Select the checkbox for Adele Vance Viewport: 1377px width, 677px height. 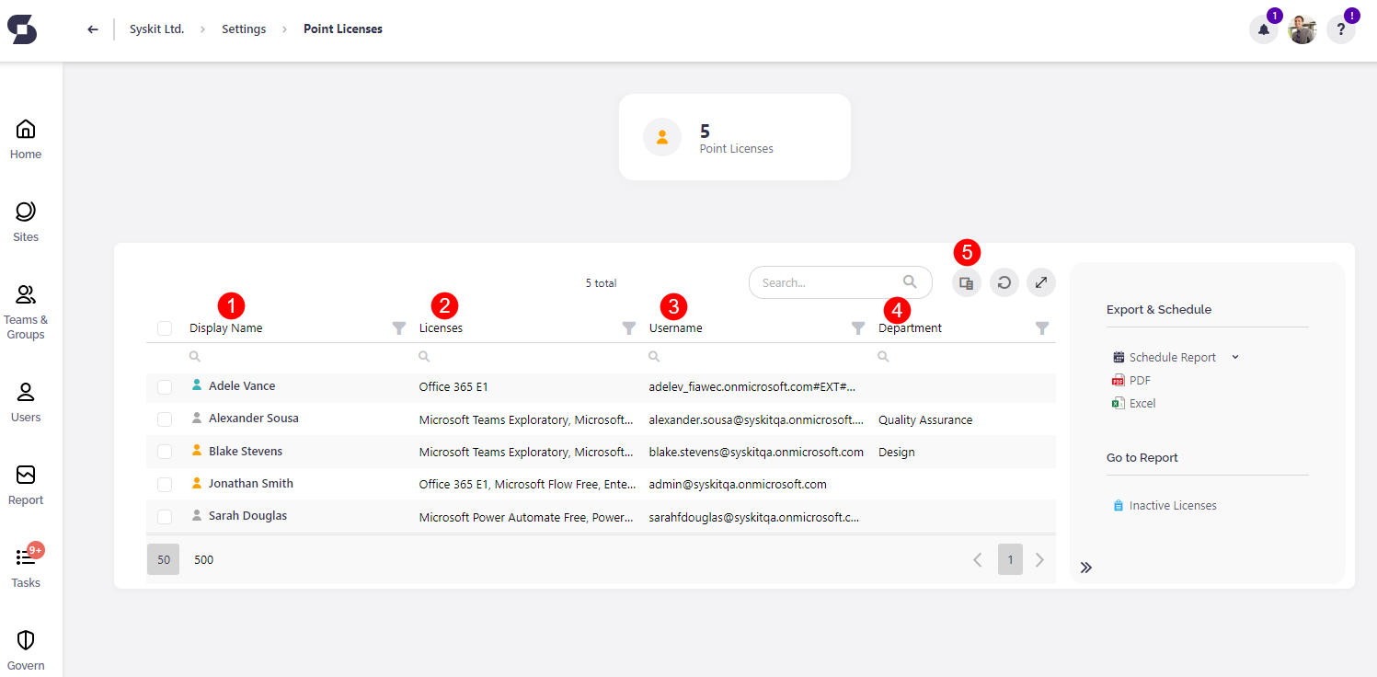point(165,386)
